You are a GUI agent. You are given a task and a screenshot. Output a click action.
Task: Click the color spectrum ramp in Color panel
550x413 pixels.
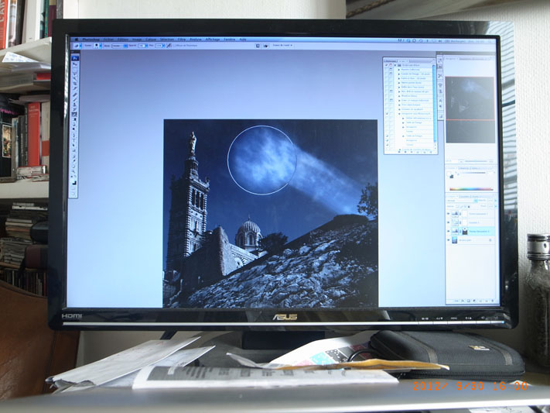[471, 189]
